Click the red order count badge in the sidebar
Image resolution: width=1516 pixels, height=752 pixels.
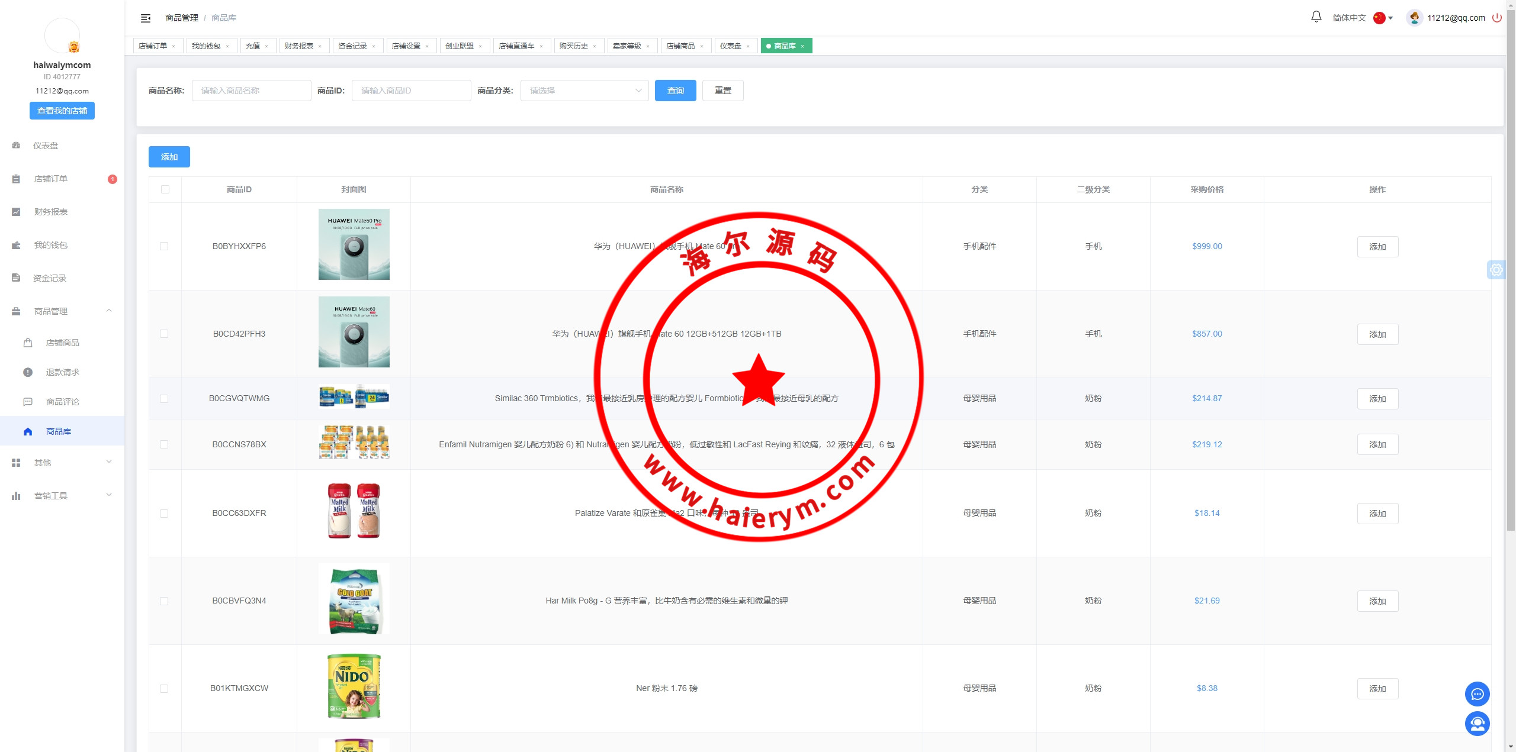[x=113, y=179]
